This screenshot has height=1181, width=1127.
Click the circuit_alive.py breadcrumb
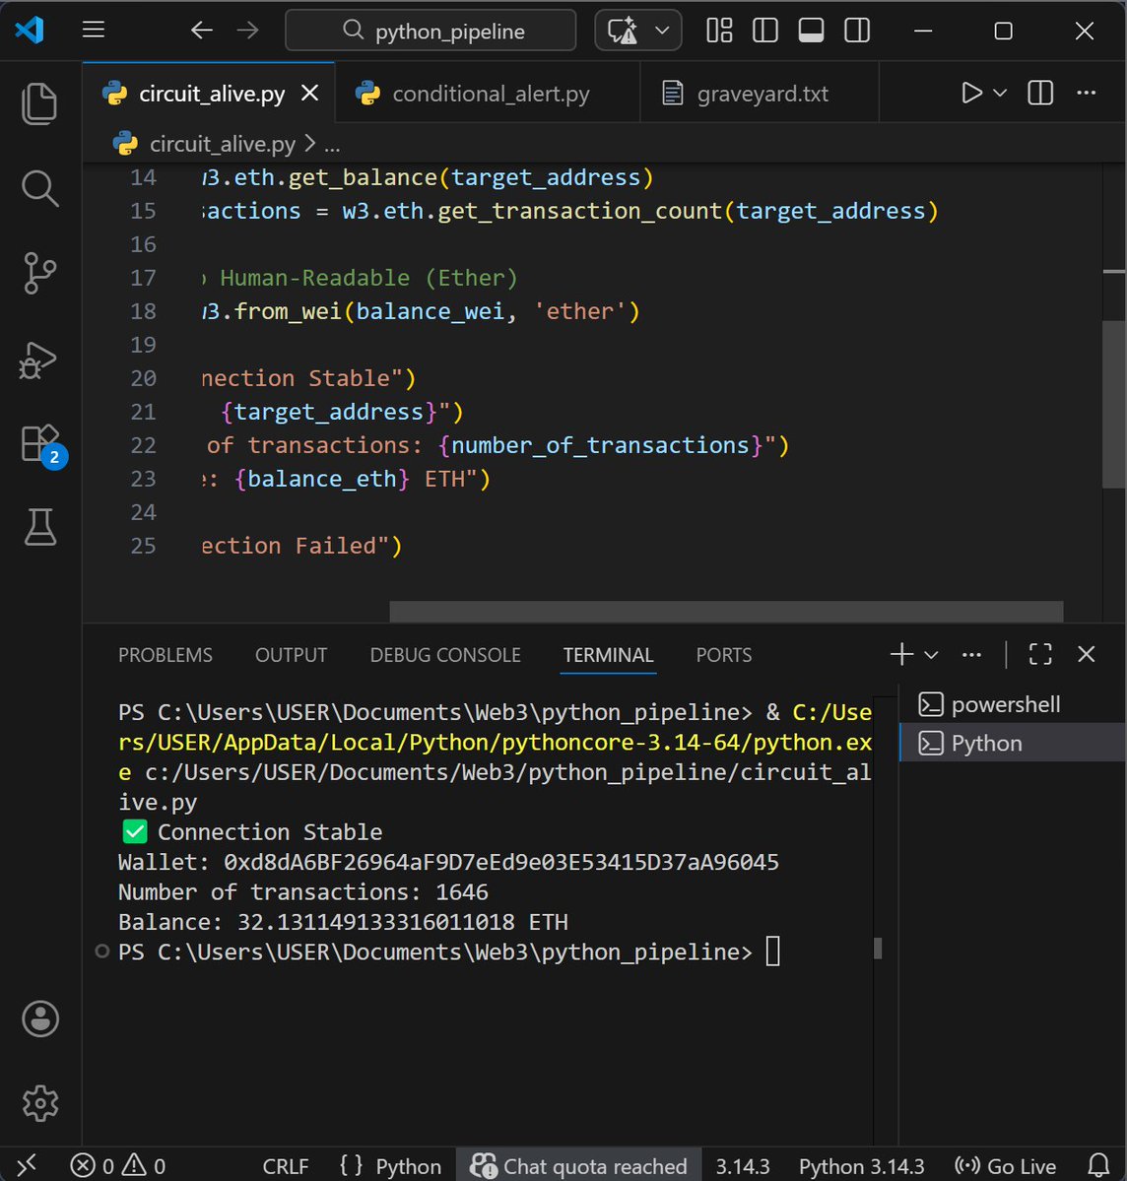223,143
